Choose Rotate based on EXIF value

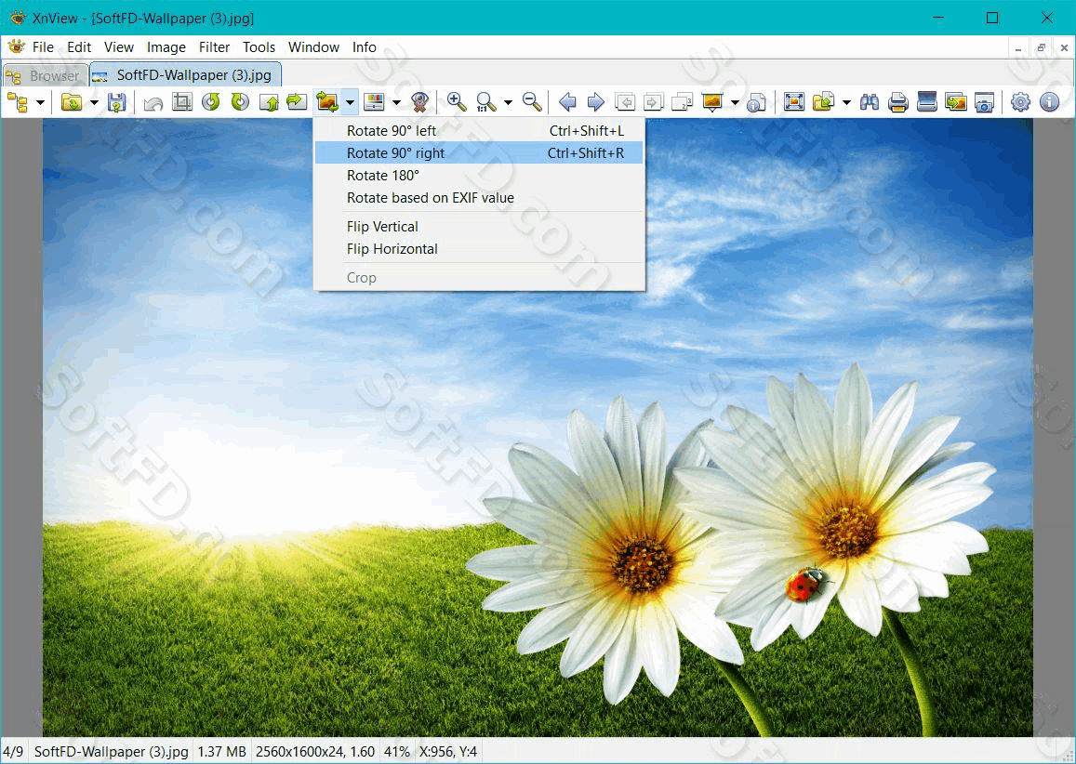479,198
